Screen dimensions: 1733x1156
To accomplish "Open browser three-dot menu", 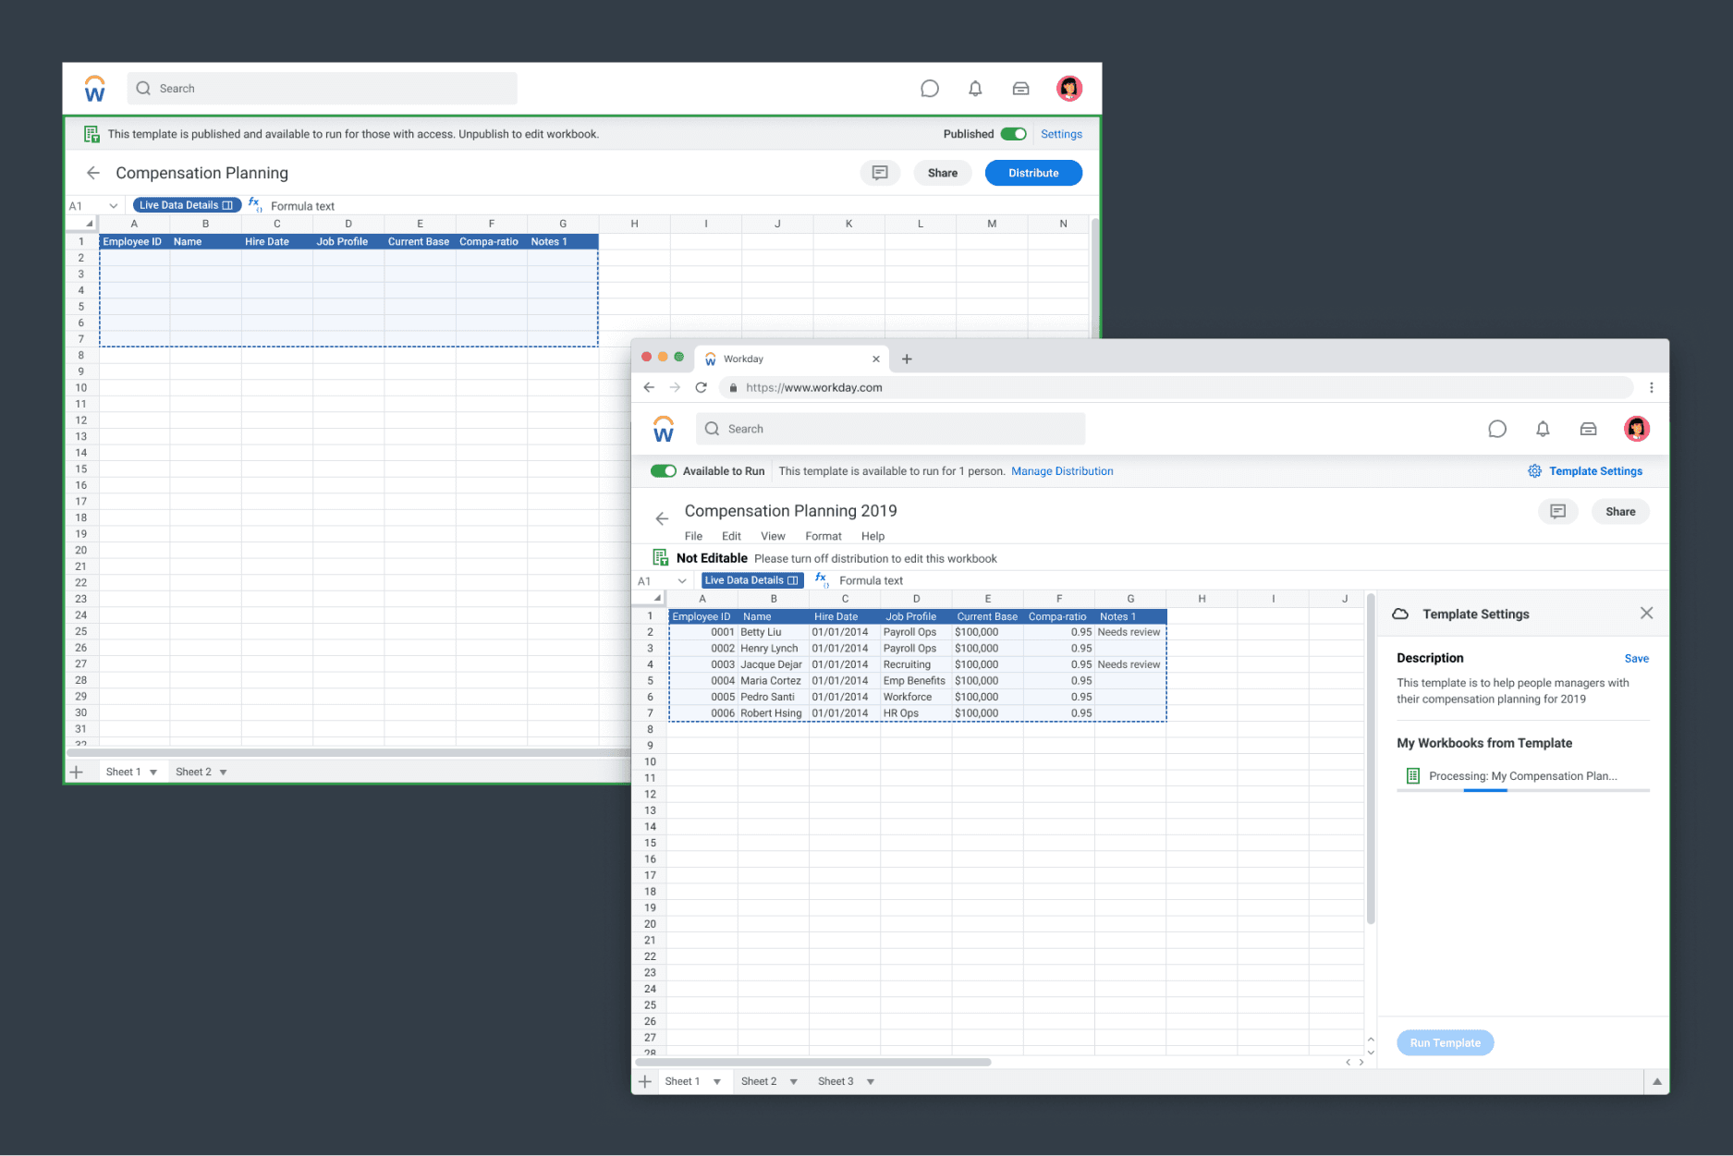I will pos(1652,387).
